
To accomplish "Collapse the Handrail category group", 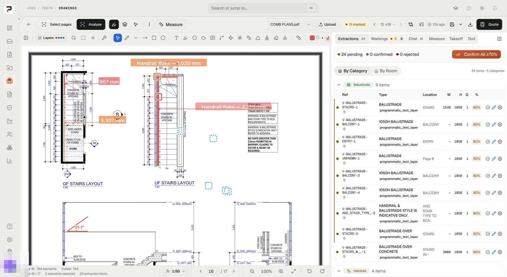I will [339, 271].
